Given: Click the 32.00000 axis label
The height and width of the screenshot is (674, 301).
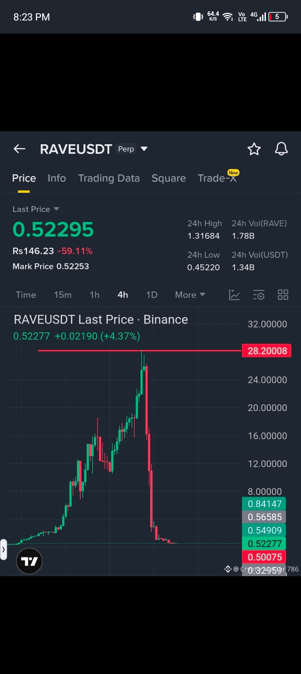Looking at the screenshot, I should pyautogui.click(x=268, y=324).
